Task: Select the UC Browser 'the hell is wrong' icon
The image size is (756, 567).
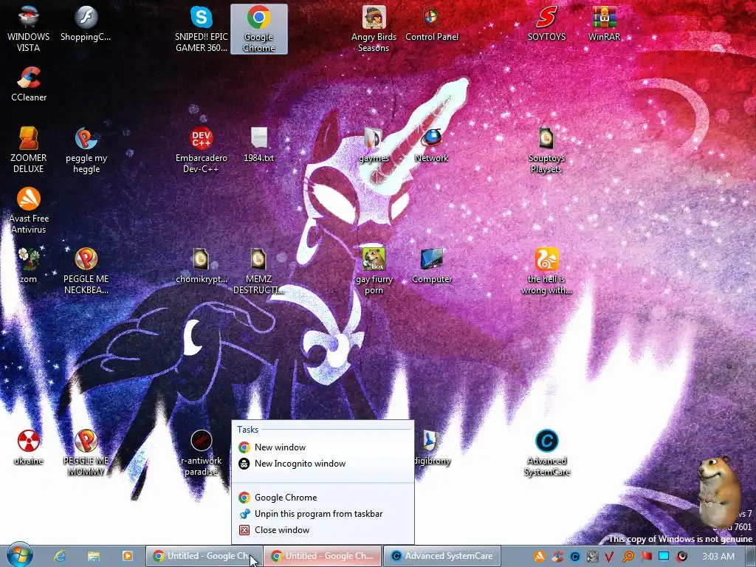Action: 546,271
